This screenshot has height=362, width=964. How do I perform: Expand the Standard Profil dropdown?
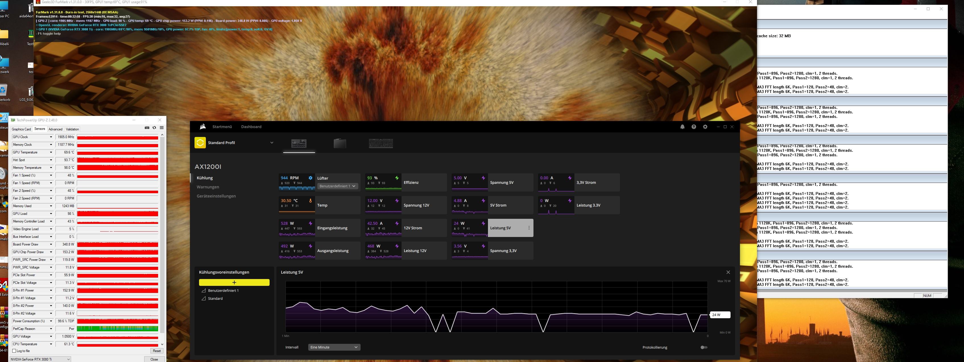tap(272, 142)
